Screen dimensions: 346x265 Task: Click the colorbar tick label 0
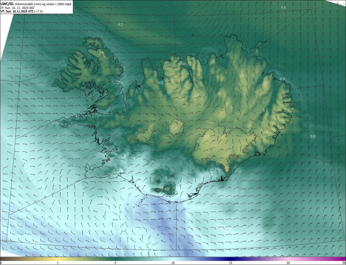click(1, 263)
